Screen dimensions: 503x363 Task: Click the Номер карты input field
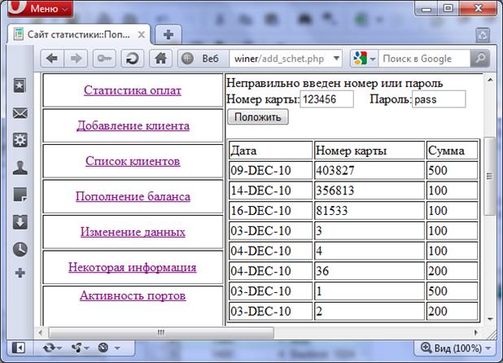(327, 99)
